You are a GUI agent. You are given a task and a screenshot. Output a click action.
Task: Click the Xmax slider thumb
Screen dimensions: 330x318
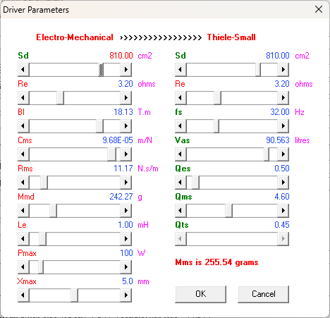[75, 295]
